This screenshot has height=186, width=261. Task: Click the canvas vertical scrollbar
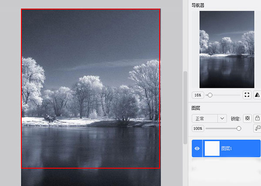[x=185, y=108]
